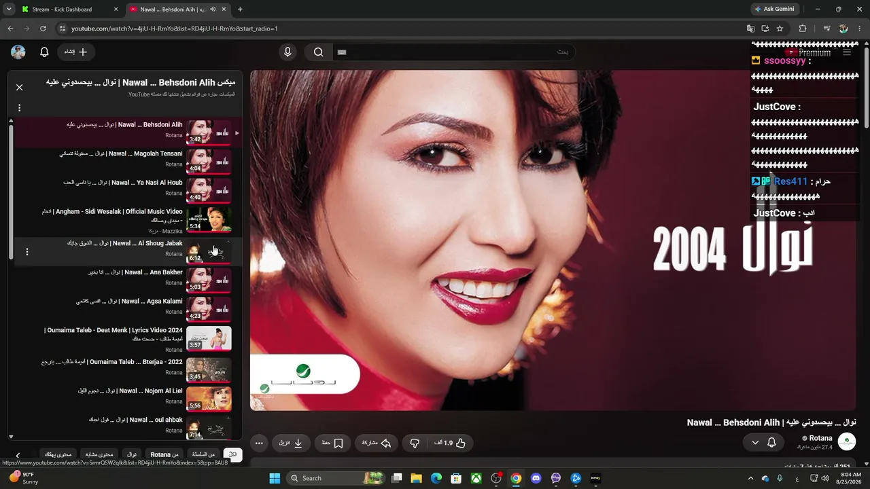Open the YouTube account avatar menu
Image resolution: width=870 pixels, height=489 pixels.
point(18,52)
